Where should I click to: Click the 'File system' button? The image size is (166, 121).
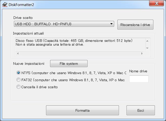(x=69, y=64)
